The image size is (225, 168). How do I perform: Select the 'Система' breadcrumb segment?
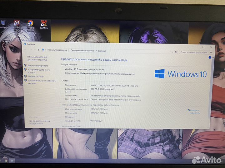(102, 51)
